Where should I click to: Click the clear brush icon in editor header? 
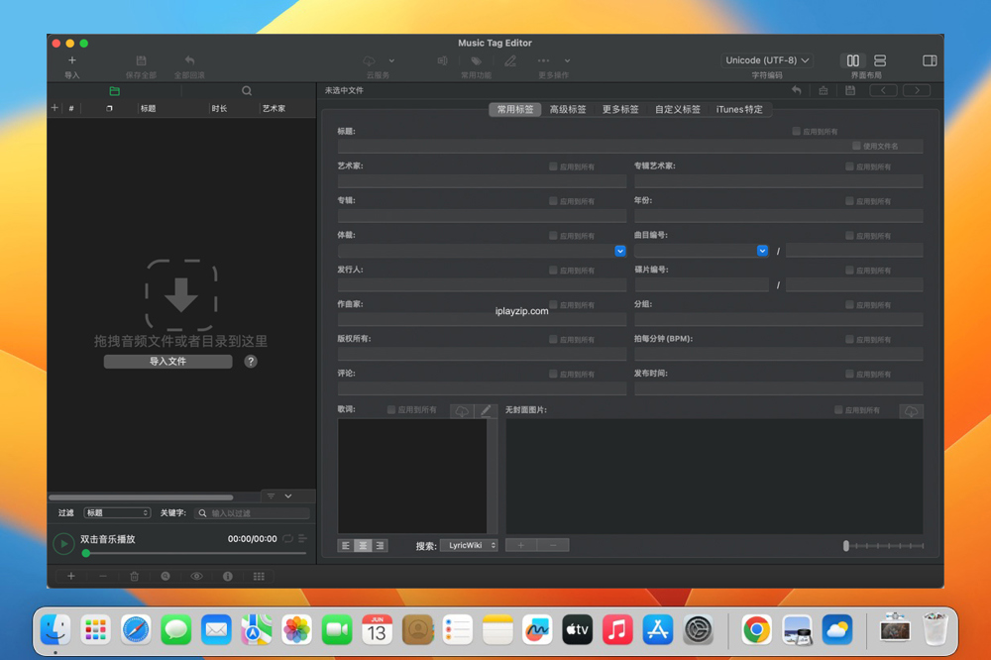[x=824, y=90]
